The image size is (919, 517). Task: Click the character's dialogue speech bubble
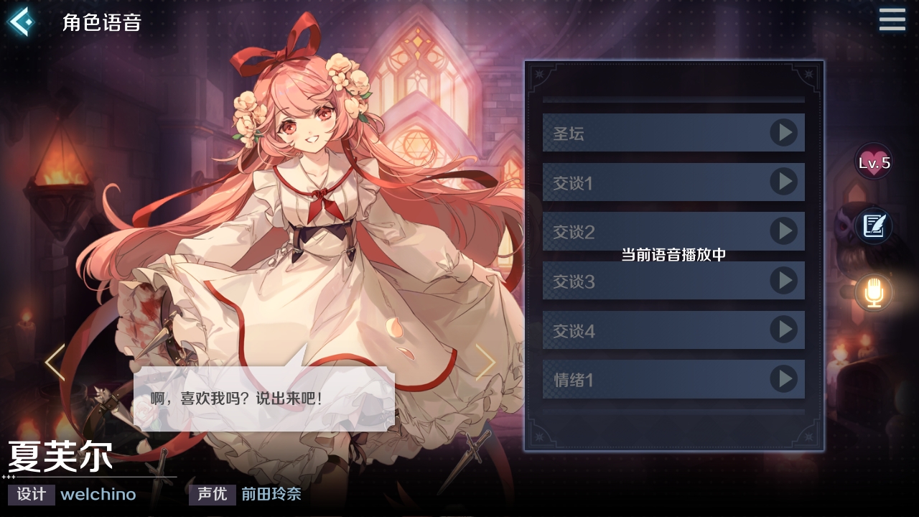(264, 399)
